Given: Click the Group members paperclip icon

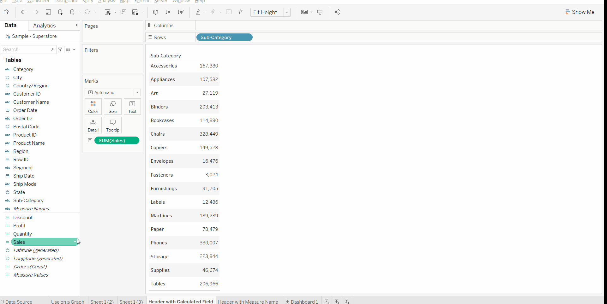Looking at the screenshot, I should click(x=213, y=12).
